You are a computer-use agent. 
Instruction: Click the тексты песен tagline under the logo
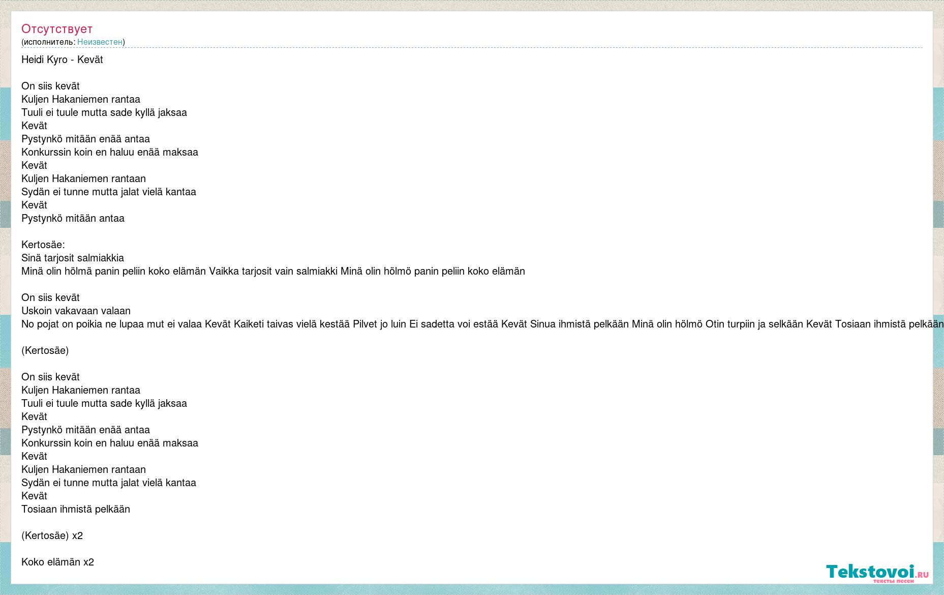point(893,581)
